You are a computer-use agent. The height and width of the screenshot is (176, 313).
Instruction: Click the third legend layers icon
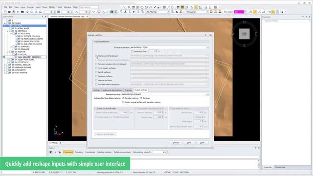point(220,12)
